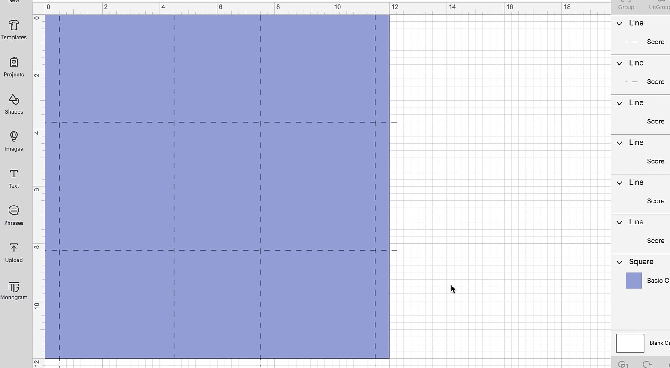This screenshot has width=670, height=368.
Task: Collapse the third Line layer from top
Action: tap(619, 103)
